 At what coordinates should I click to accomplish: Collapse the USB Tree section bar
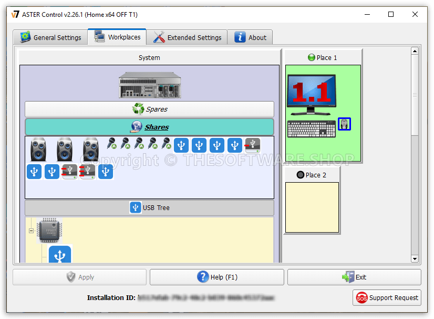point(149,207)
